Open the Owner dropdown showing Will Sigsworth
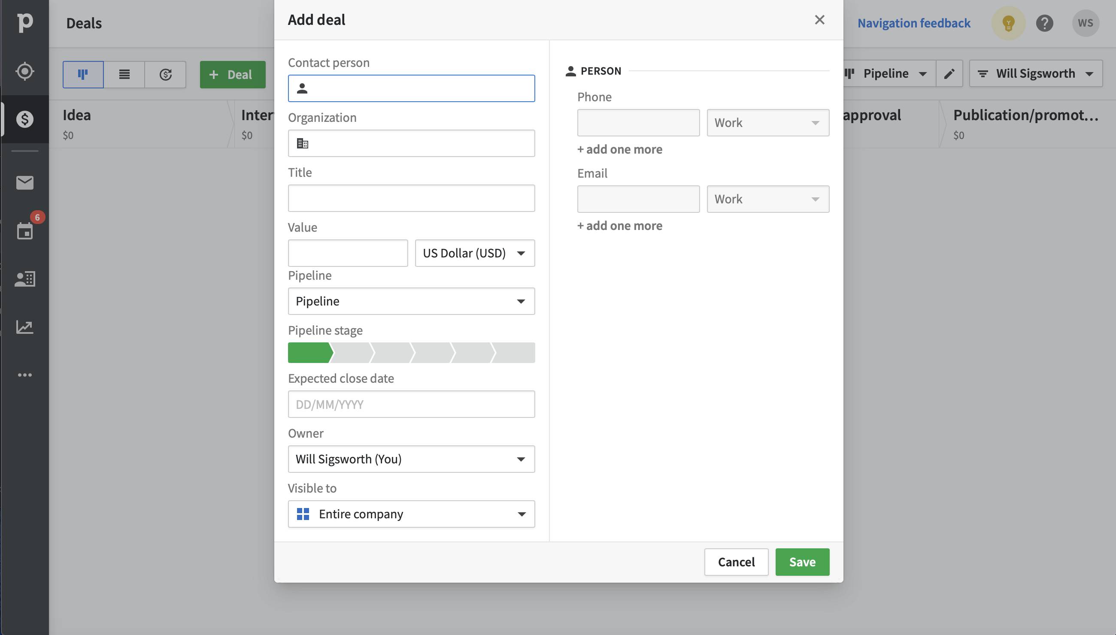The height and width of the screenshot is (635, 1116). [410, 459]
